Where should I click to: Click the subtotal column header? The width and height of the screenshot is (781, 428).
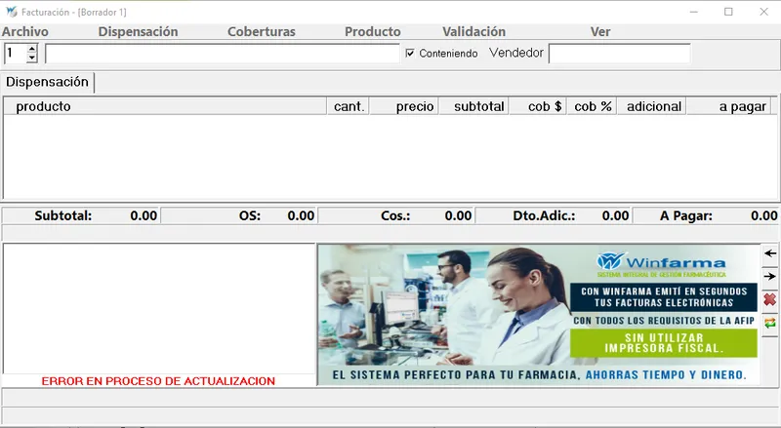[x=473, y=106]
